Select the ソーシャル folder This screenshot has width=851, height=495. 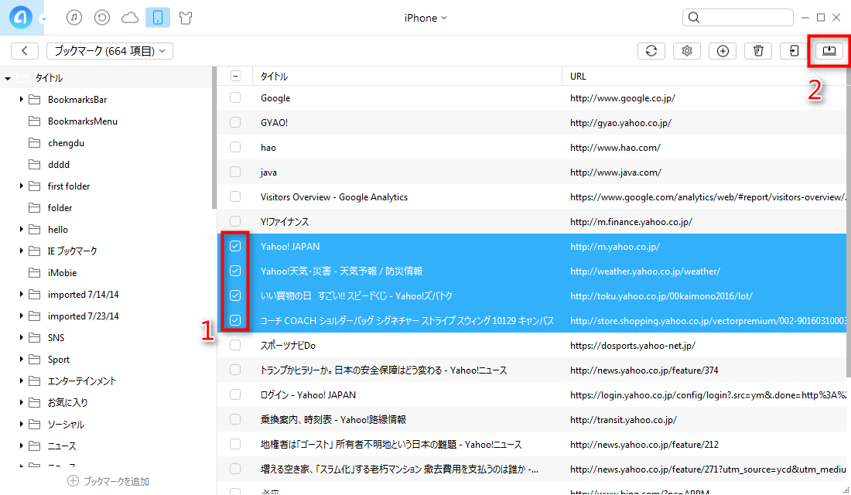pos(66,425)
